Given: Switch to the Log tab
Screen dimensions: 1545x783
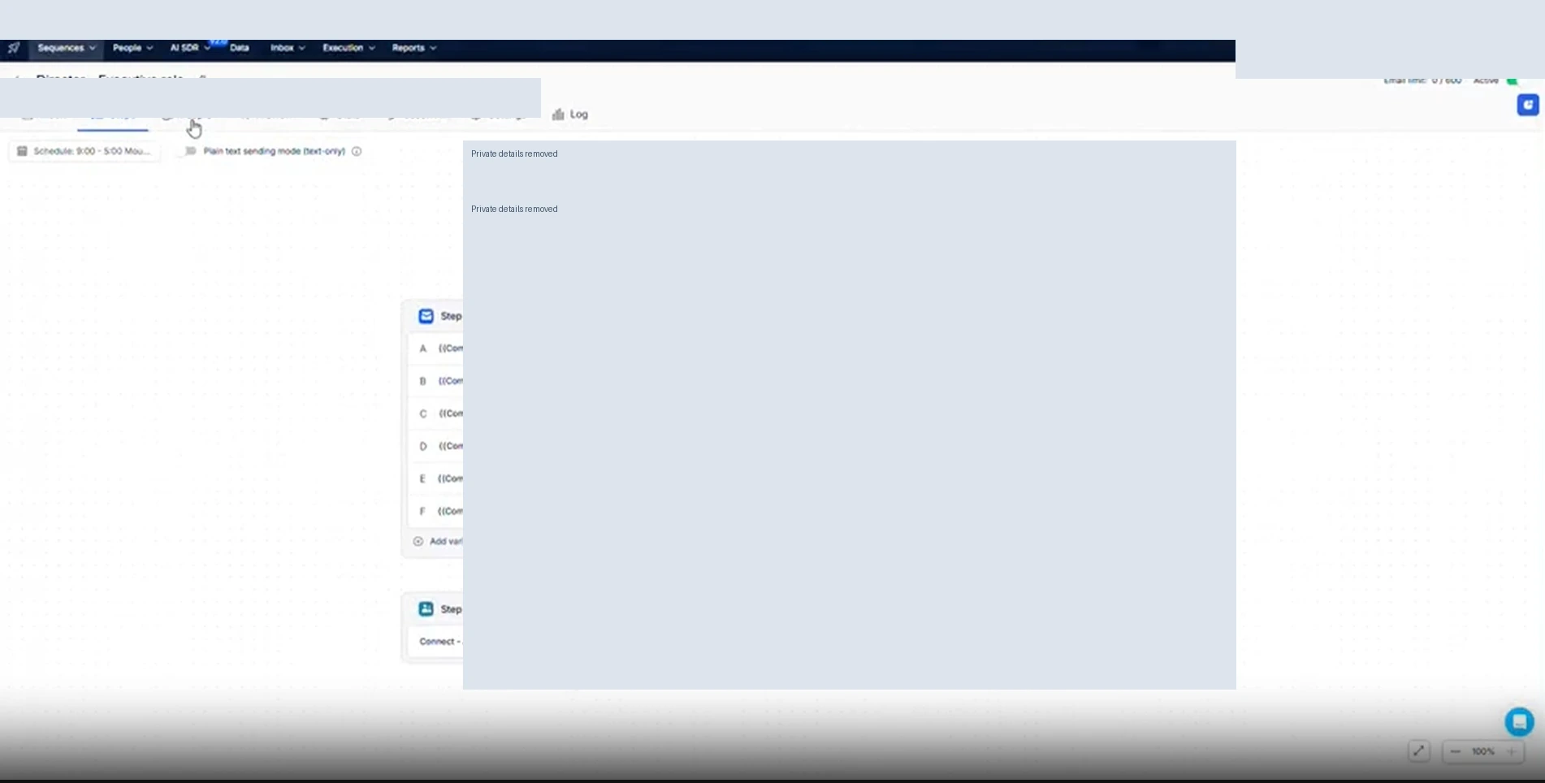Looking at the screenshot, I should [x=570, y=115].
